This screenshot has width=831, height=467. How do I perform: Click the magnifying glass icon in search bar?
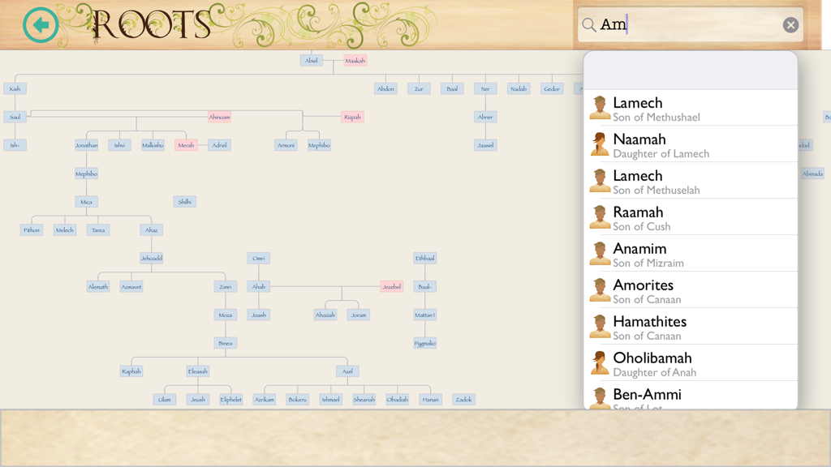589,24
